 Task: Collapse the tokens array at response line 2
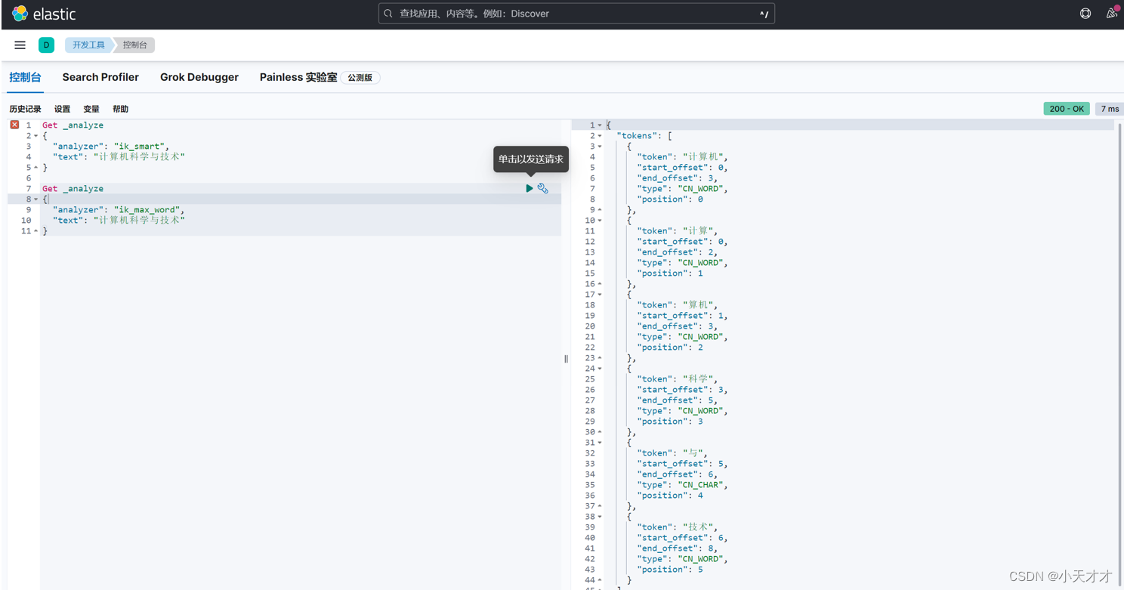(x=600, y=136)
